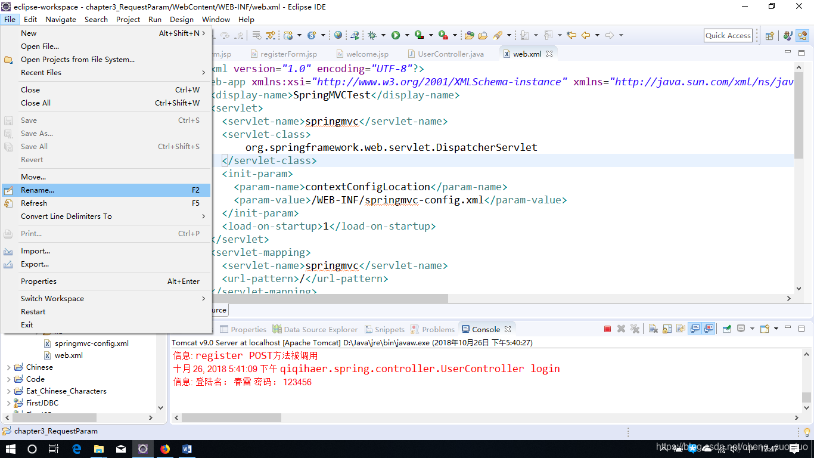
Task: Select Open File... menu entry
Action: pos(106,47)
